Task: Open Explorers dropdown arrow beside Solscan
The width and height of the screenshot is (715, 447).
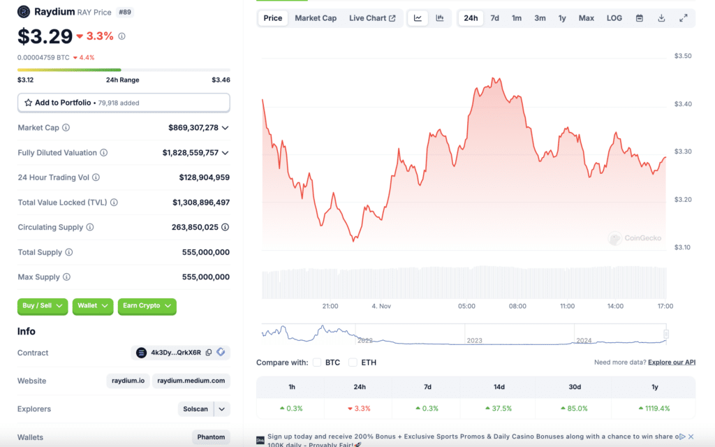Action: tap(221, 409)
